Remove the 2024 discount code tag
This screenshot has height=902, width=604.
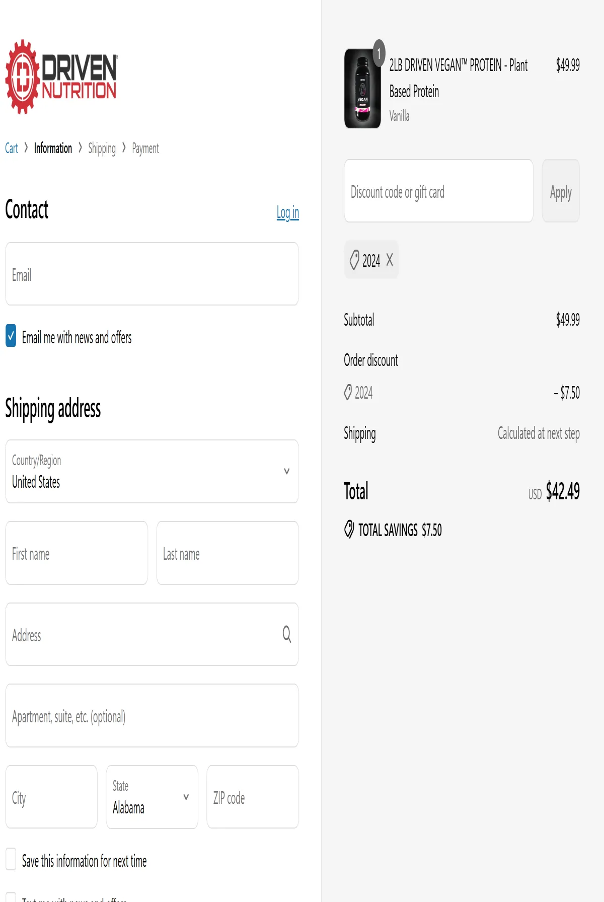click(390, 260)
